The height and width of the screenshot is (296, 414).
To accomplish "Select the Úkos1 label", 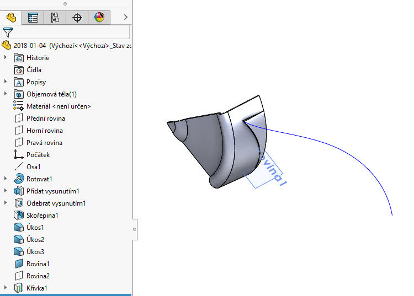I will click(x=35, y=227).
